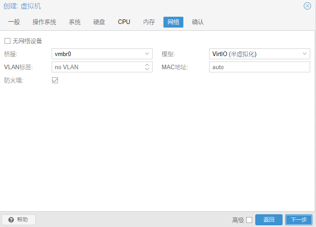The width and height of the screenshot is (316, 227).
Task: Expand the 桥接 dropdown arrow
Action: 147,54
